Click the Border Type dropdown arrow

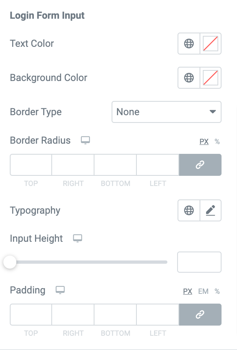tap(213, 112)
